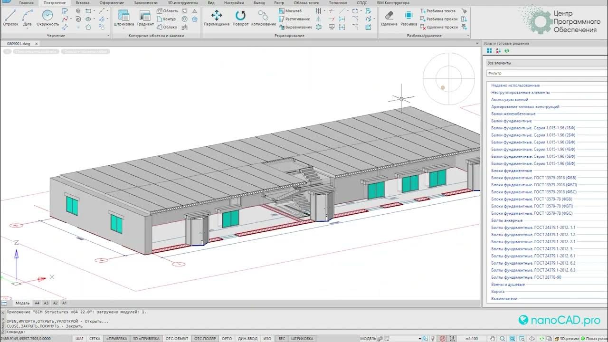Expand the Черчение panel arrow

[x=108, y=36]
